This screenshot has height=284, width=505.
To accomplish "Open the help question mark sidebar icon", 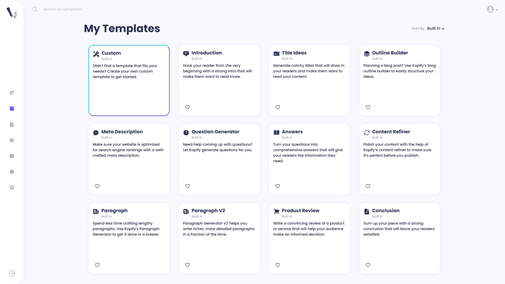I will [12, 172].
